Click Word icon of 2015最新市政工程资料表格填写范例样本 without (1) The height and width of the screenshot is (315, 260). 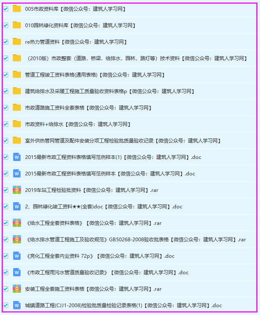17,174
